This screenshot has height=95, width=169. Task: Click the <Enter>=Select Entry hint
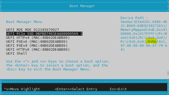click(76, 89)
